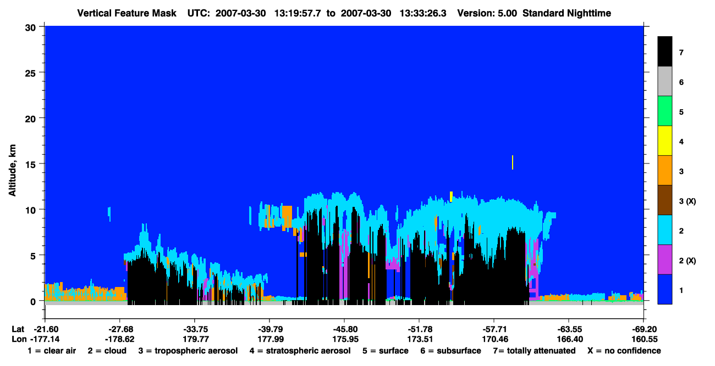Click the brown swatch labeled 3 (X)

click(x=665, y=200)
